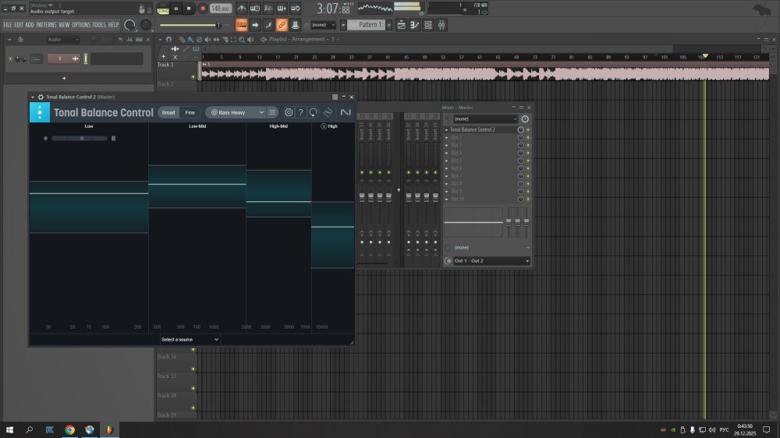Toggle the orange link/multilink controllers icon
780x438 pixels.
[282, 25]
